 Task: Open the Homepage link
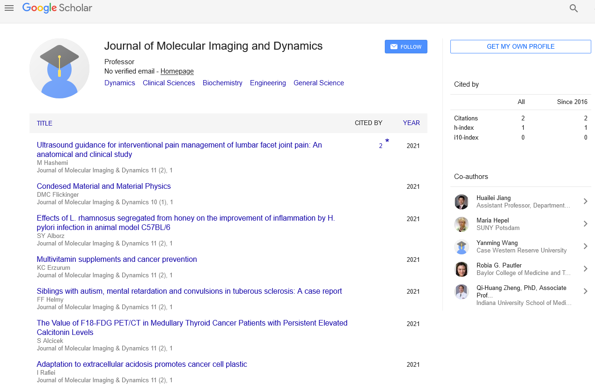177,71
